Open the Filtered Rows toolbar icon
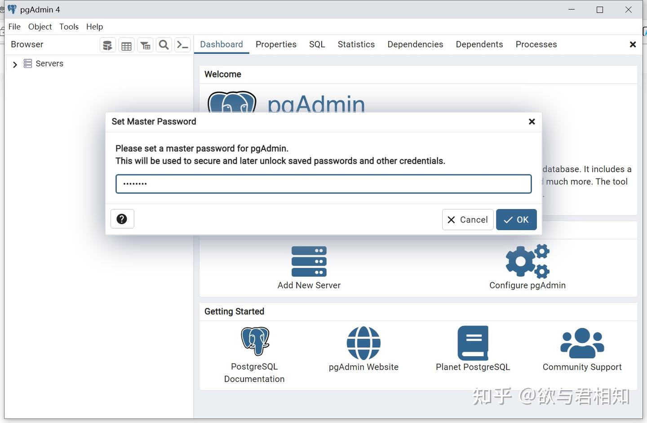This screenshot has width=647, height=423. click(x=145, y=45)
